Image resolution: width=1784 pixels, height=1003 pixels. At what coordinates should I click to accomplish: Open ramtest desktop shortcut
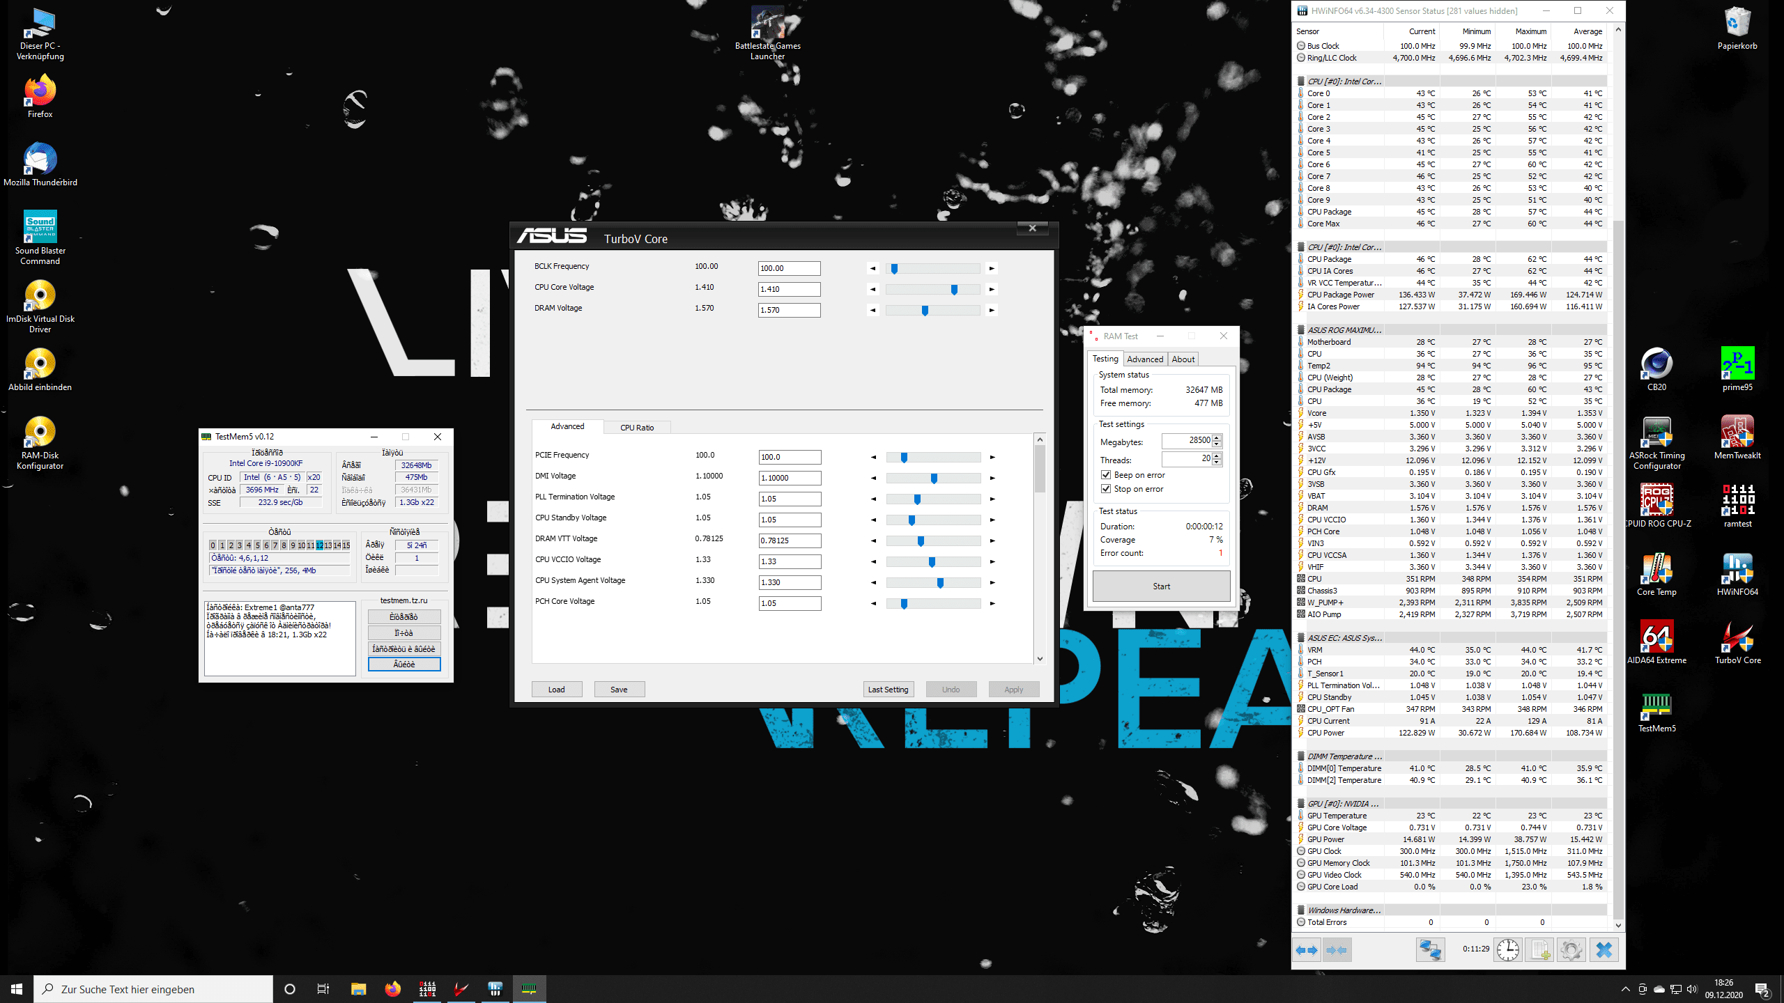point(1737,506)
